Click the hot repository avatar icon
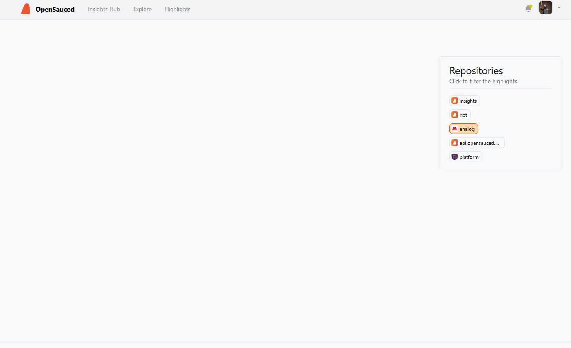571x348 pixels. (455, 115)
